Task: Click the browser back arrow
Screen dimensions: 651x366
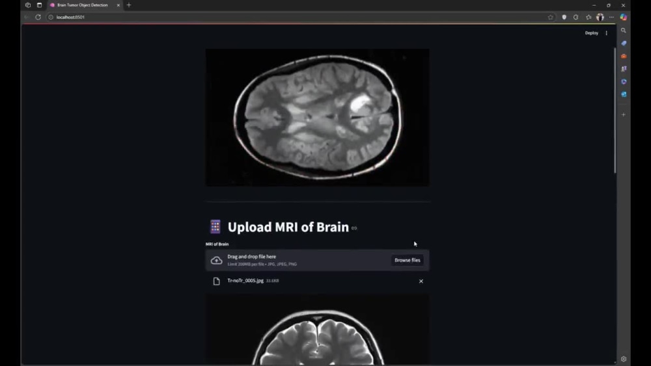Action: [x=26, y=17]
